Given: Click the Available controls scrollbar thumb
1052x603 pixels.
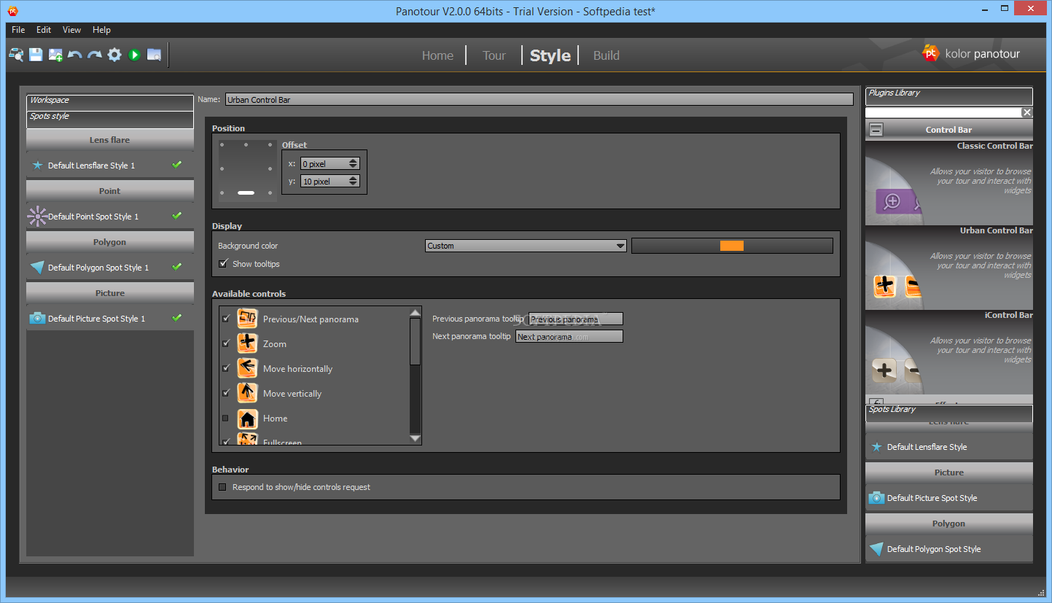Looking at the screenshot, I should pyautogui.click(x=415, y=341).
